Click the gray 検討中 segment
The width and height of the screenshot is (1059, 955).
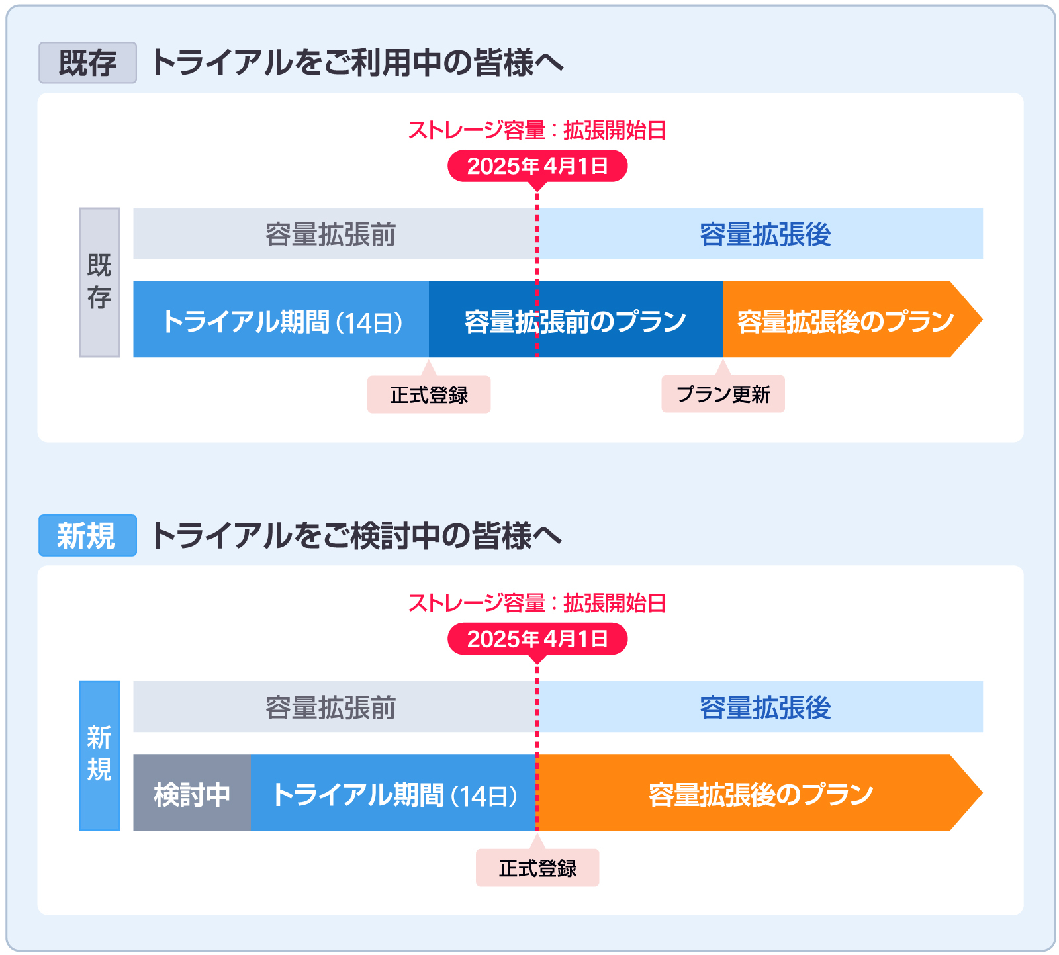[192, 793]
